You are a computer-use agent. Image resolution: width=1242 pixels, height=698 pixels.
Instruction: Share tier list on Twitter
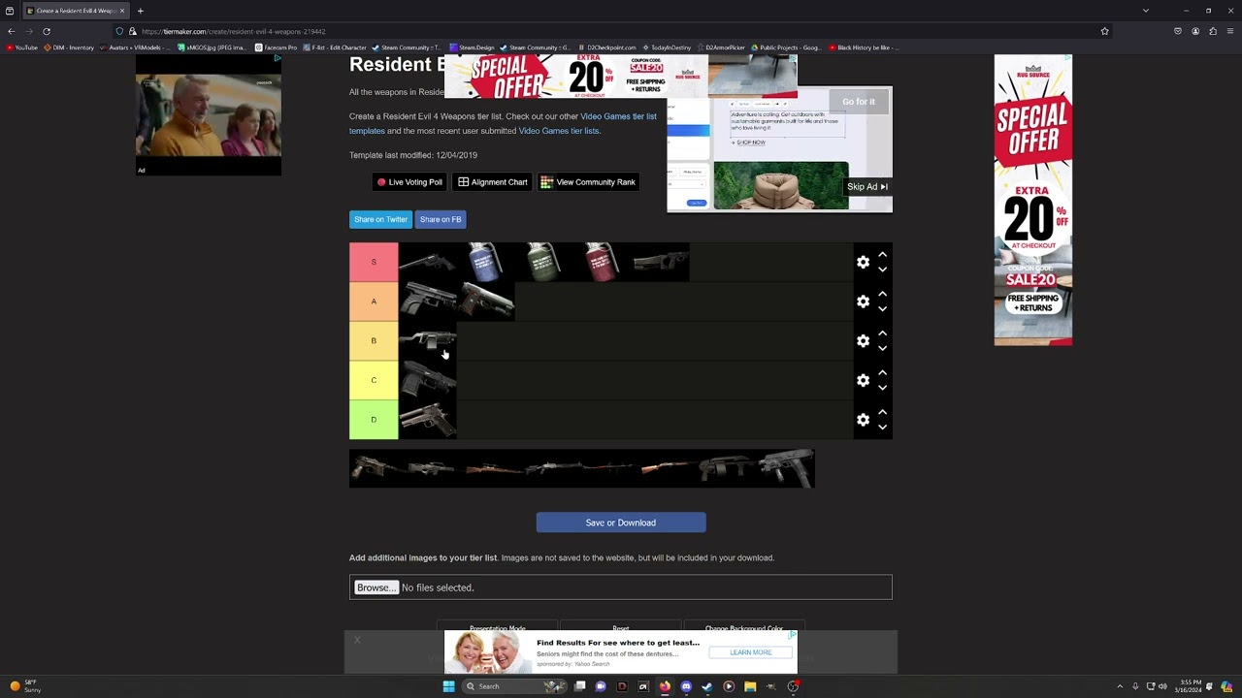coord(380,219)
